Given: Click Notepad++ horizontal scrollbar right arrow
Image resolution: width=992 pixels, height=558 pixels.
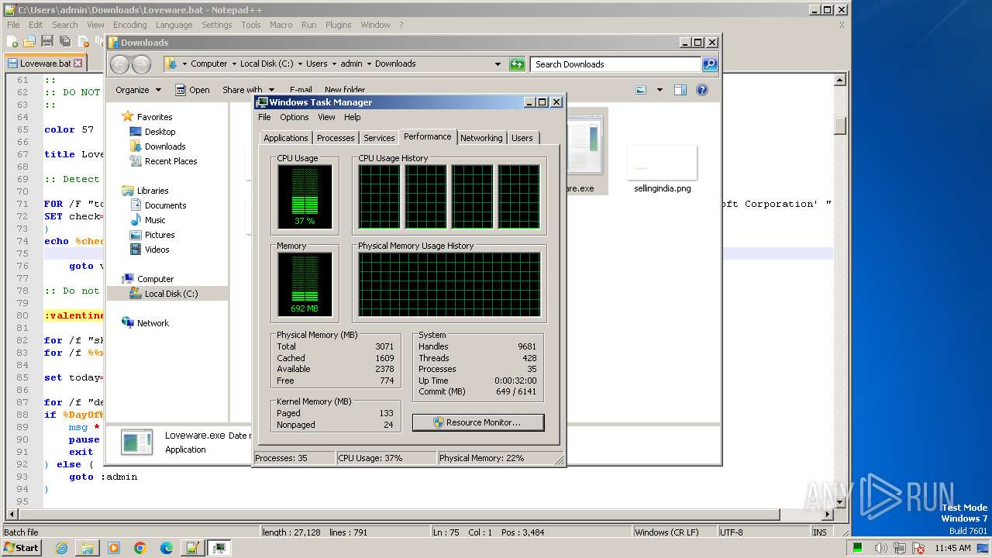Looking at the screenshot, I should click(827, 515).
